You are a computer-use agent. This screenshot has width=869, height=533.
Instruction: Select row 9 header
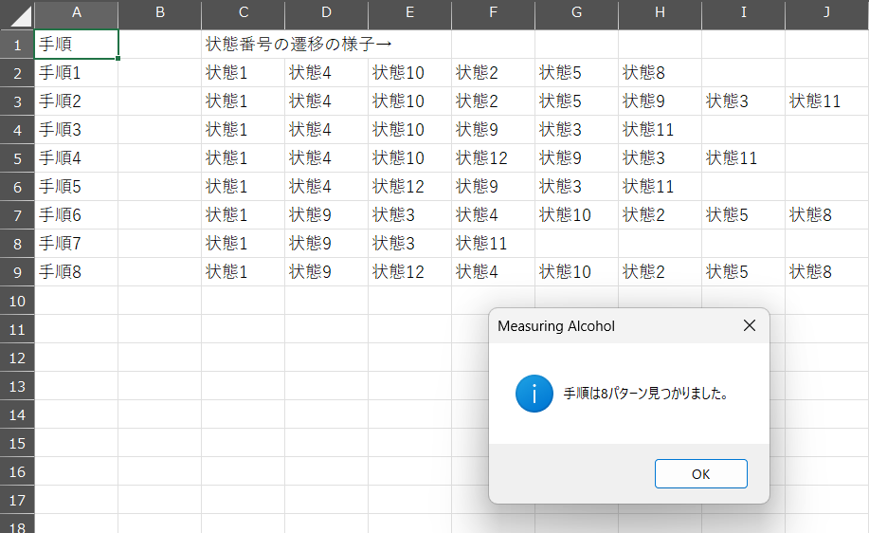[x=17, y=272]
